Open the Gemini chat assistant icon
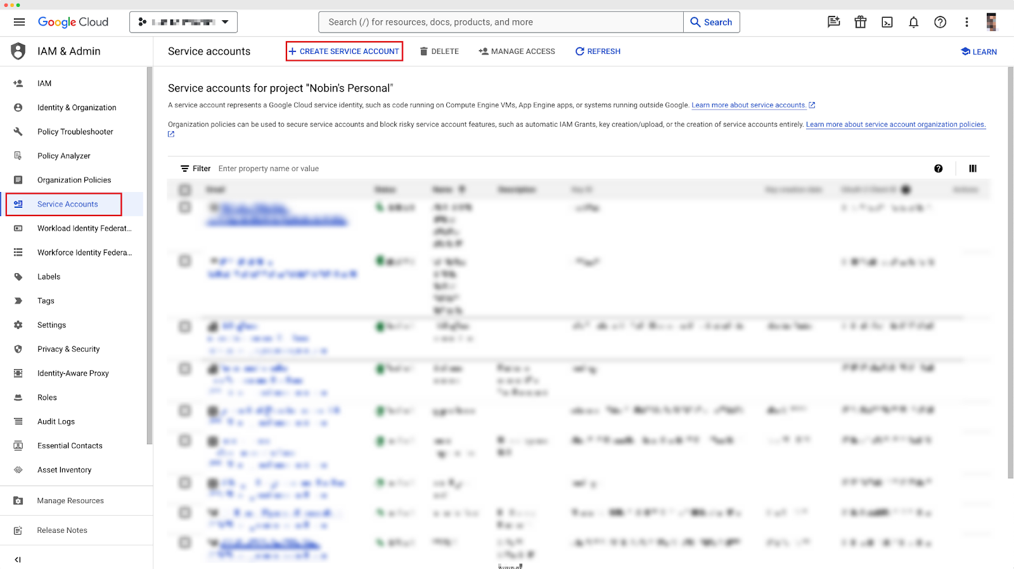Viewport: 1014px width, 569px height. 834,22
